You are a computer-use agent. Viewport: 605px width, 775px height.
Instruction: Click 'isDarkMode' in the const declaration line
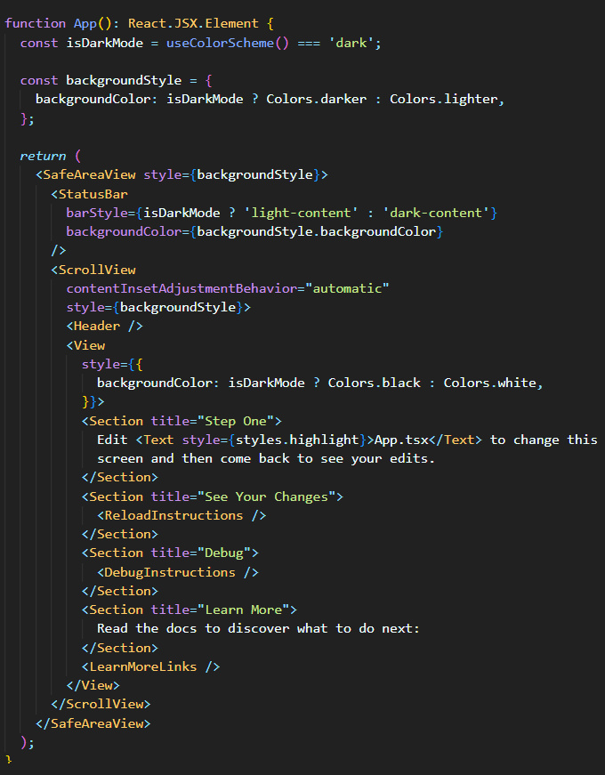pos(105,43)
